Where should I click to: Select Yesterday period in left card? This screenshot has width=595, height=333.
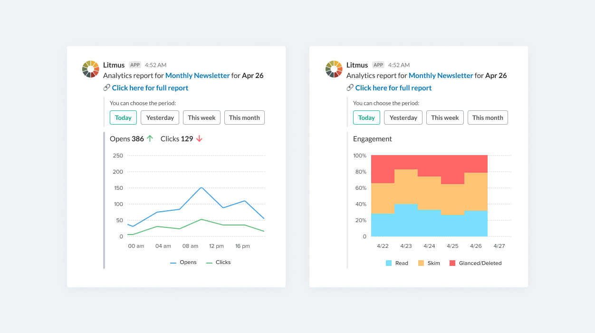pyautogui.click(x=160, y=118)
